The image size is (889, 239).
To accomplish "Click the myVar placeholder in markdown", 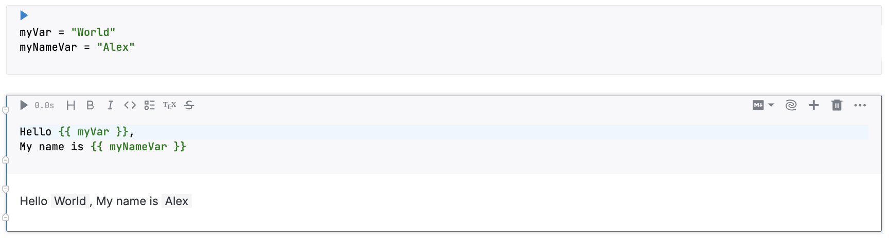I will 93,132.
